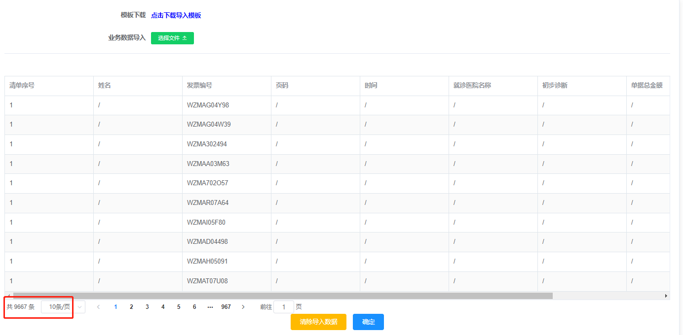The height and width of the screenshot is (335, 683).
Task: Click the horizontal scrollbar right arrow
Action: coord(666,296)
